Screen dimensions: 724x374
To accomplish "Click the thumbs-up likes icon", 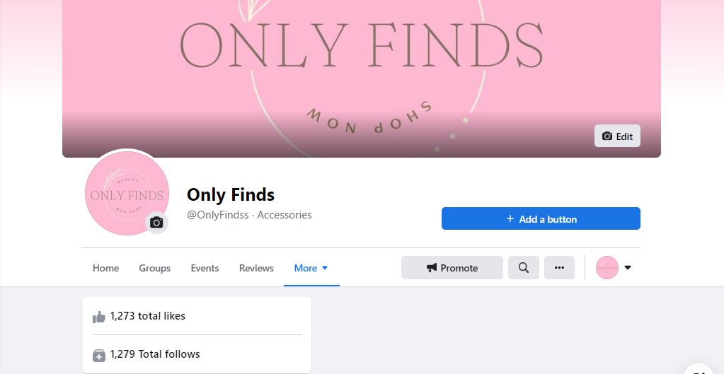I will 99,317.
